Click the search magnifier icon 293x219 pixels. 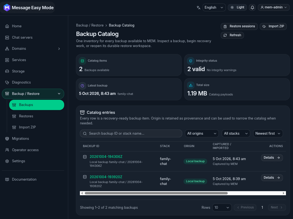tap(85, 134)
